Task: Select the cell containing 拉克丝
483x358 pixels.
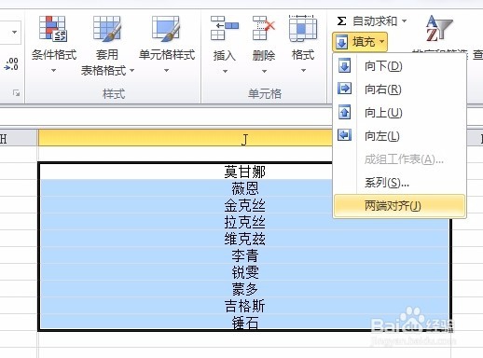Action: (x=244, y=222)
